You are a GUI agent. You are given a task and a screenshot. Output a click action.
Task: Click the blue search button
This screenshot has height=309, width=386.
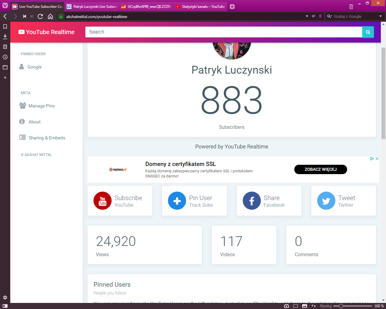(x=368, y=32)
